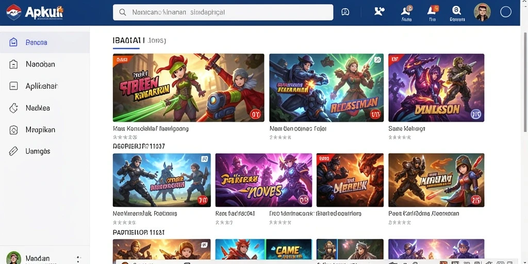The image size is (528, 264).
Task: Click the magnifier icon inside search box
Action: (123, 12)
